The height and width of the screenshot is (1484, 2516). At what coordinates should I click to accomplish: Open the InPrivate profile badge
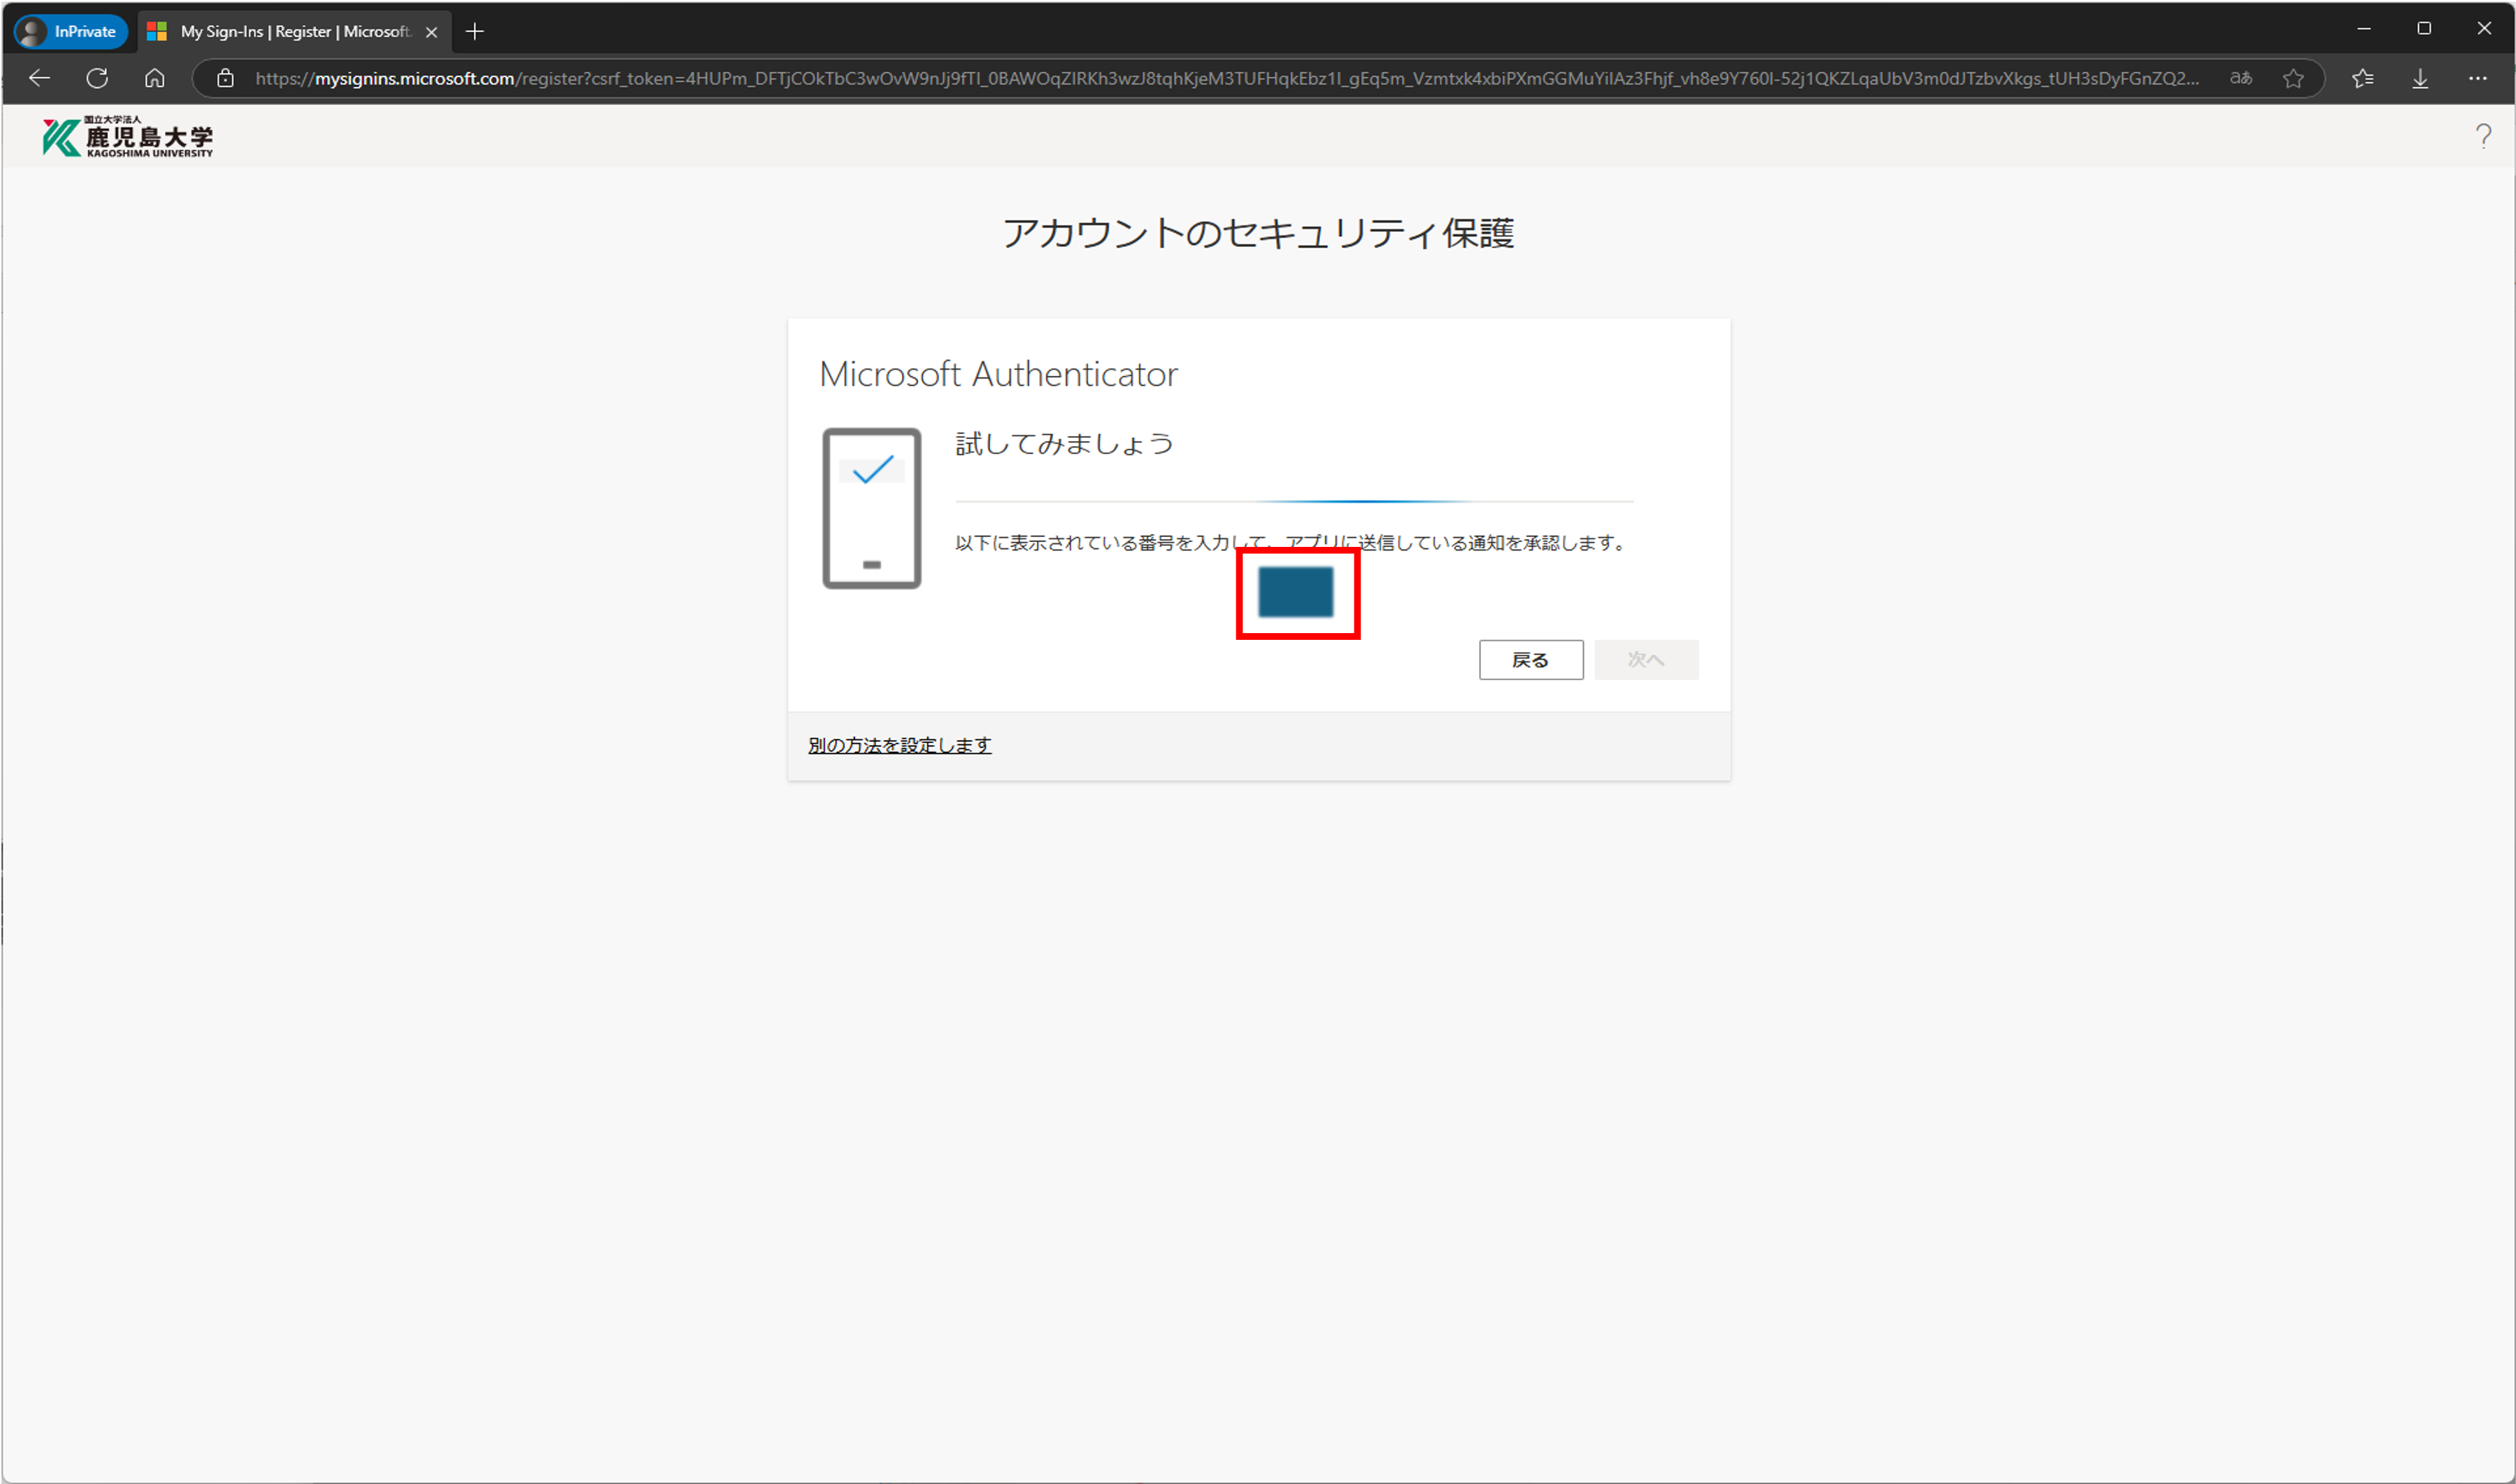coord(71,31)
